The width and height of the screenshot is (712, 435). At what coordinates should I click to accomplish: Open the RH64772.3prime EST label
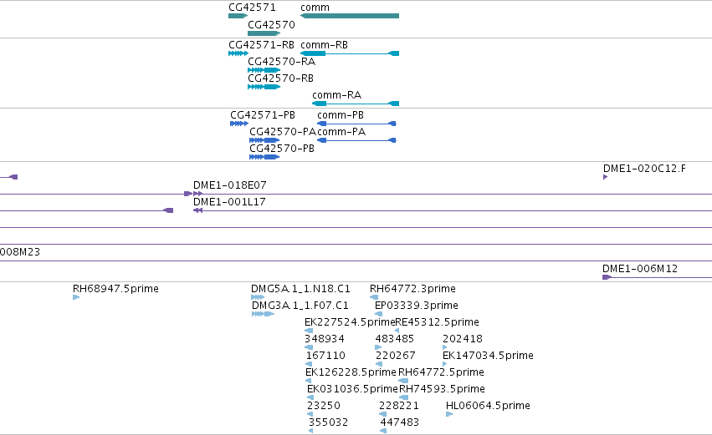(x=412, y=289)
